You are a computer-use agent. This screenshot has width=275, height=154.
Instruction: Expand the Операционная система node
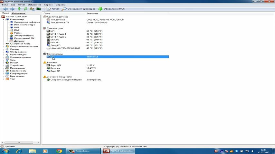[4, 47]
